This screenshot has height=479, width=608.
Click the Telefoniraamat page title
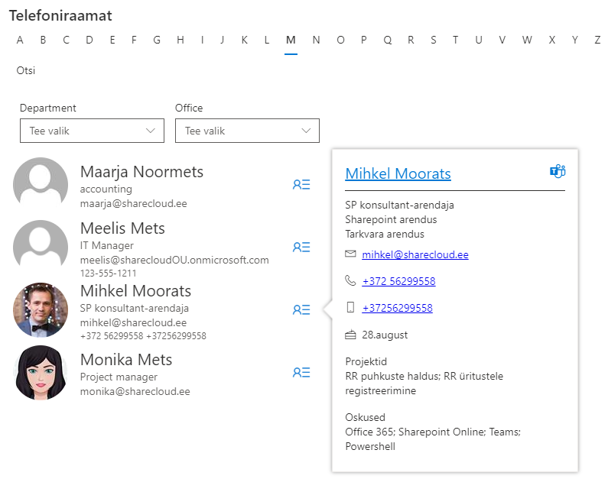tap(60, 16)
